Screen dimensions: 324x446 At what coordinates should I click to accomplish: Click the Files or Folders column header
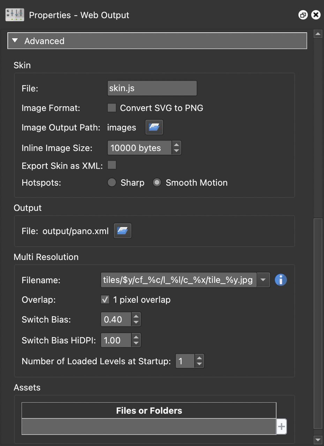[x=149, y=410]
